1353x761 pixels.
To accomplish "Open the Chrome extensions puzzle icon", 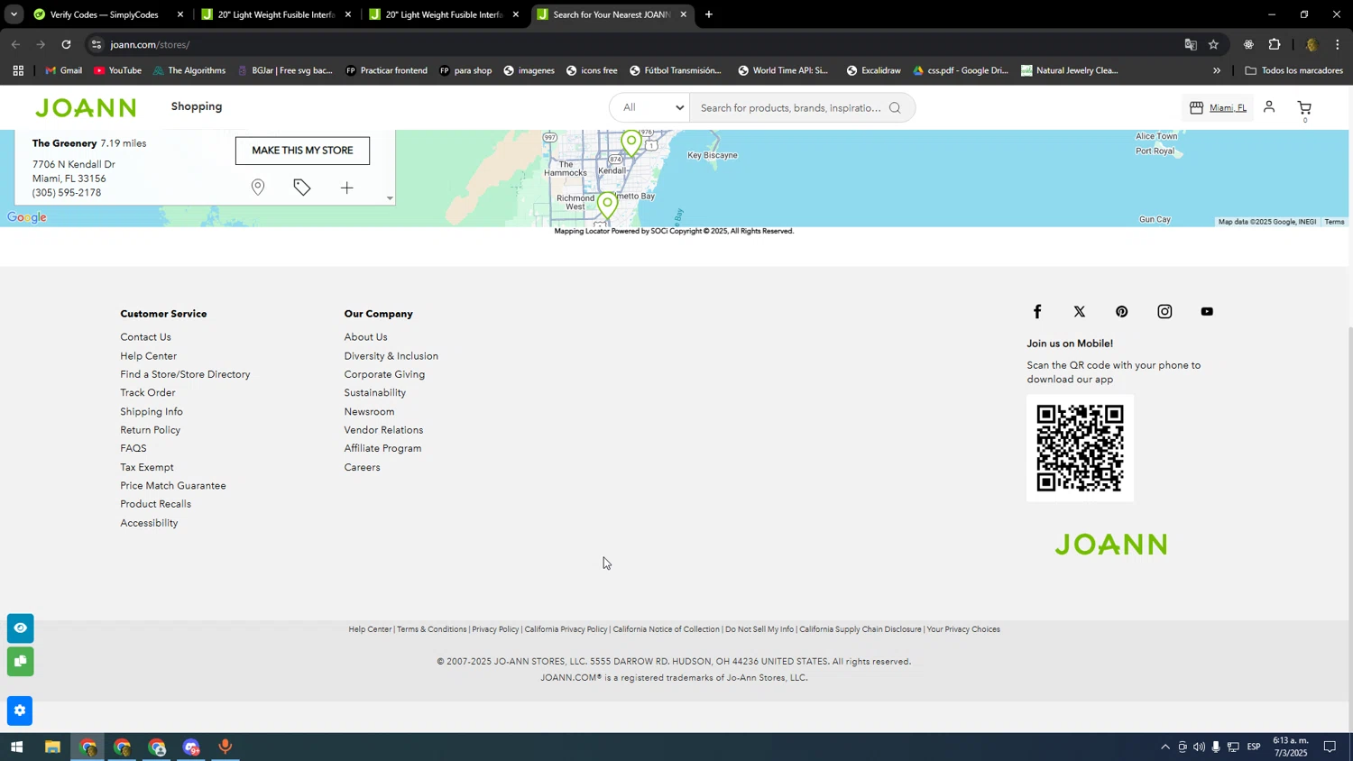I will (x=1275, y=44).
